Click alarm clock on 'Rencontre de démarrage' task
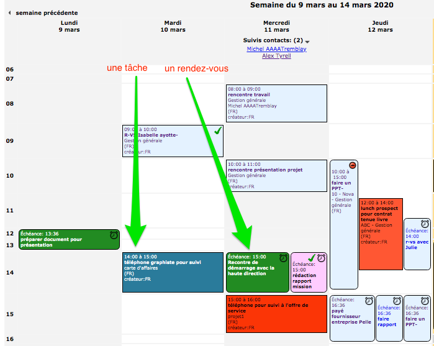 coord(283,258)
